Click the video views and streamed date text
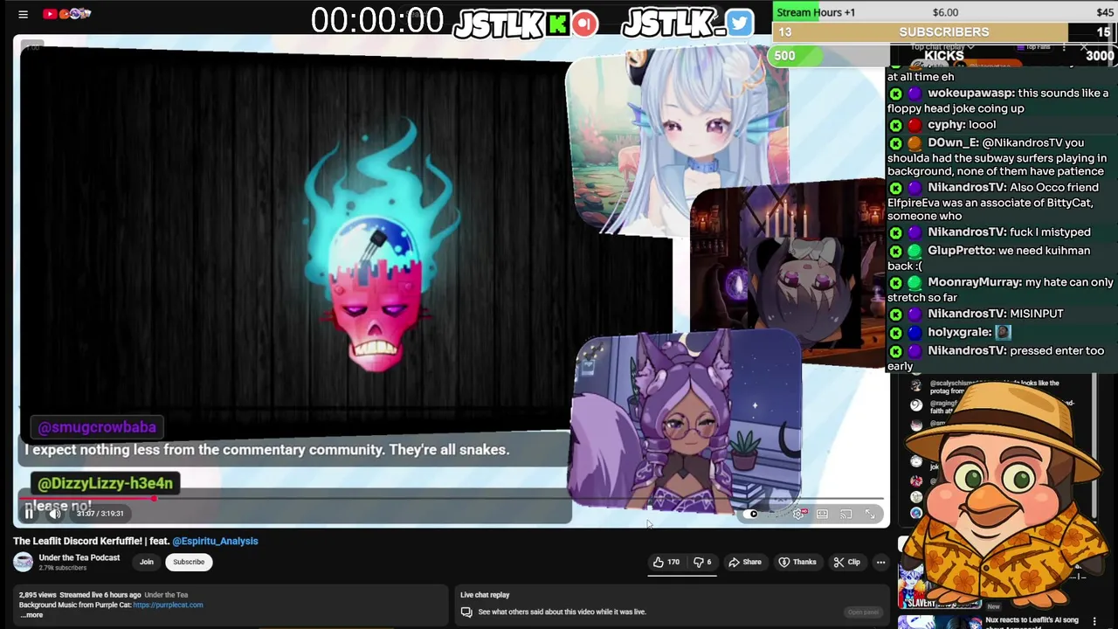This screenshot has height=629, width=1118. click(79, 595)
